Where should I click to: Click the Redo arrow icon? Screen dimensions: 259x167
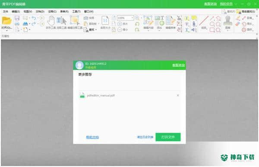click(x=34, y=24)
